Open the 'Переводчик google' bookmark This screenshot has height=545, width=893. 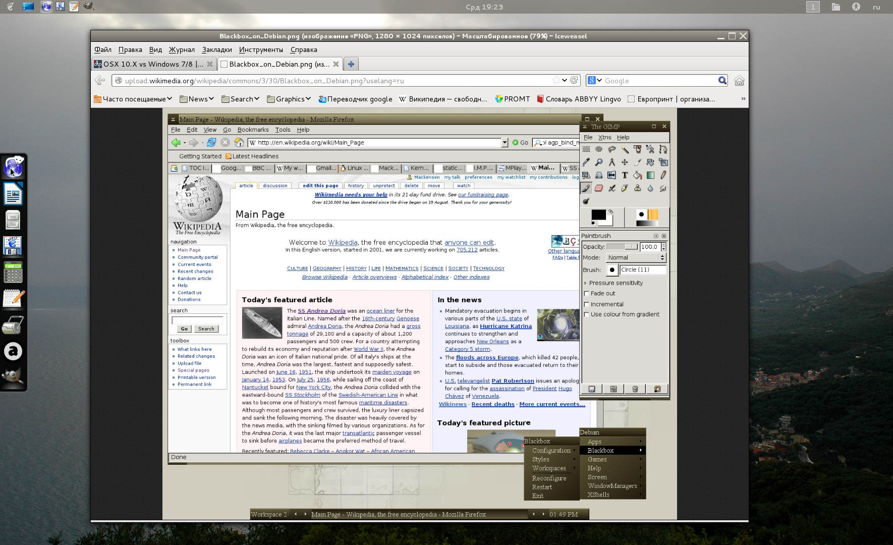click(x=355, y=99)
